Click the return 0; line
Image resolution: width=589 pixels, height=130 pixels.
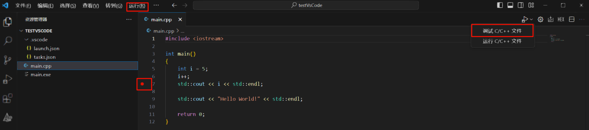(x=191, y=114)
